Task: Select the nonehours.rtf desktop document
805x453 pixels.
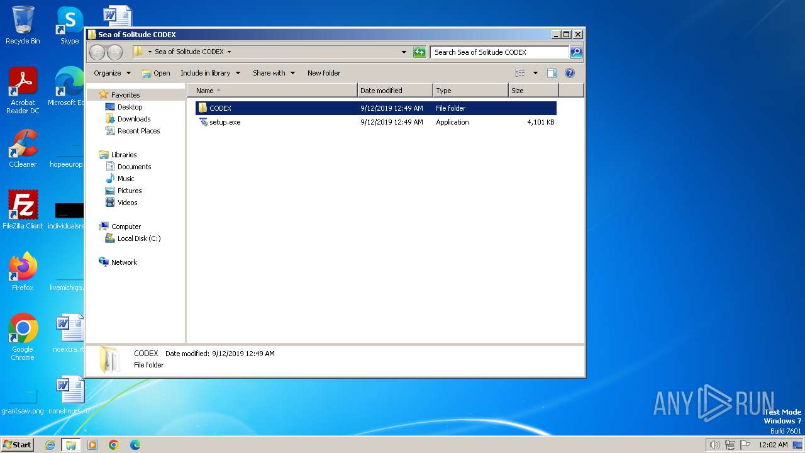Action: click(x=69, y=395)
